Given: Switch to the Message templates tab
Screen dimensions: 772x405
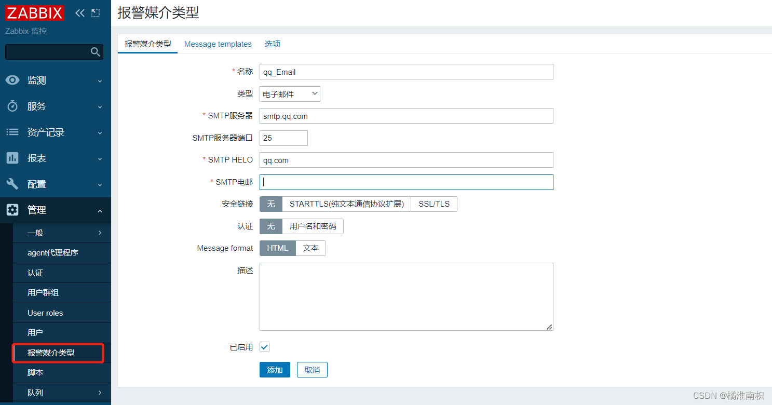Looking at the screenshot, I should 218,44.
